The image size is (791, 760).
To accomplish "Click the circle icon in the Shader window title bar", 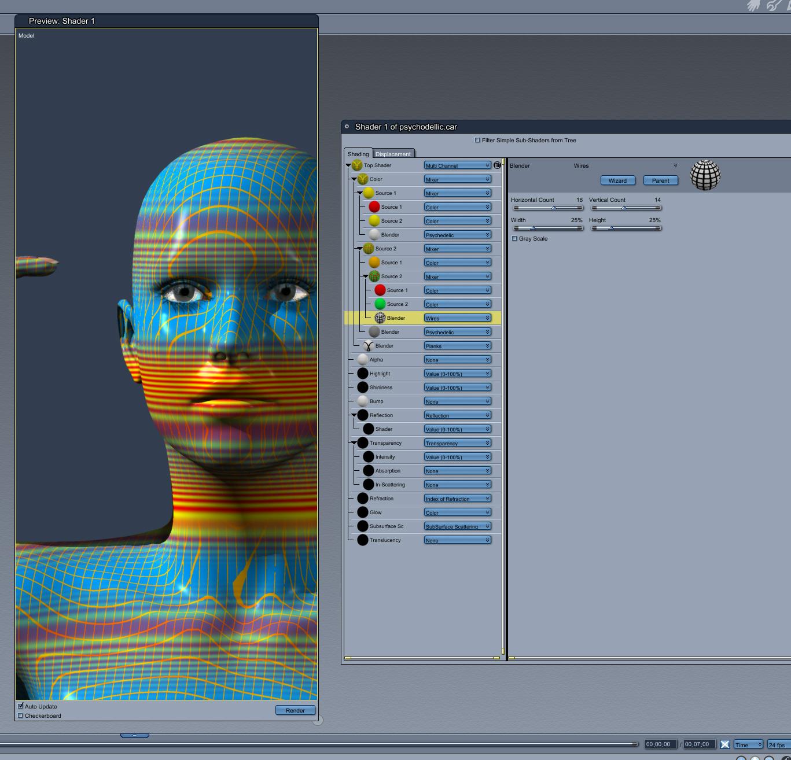I will [347, 127].
